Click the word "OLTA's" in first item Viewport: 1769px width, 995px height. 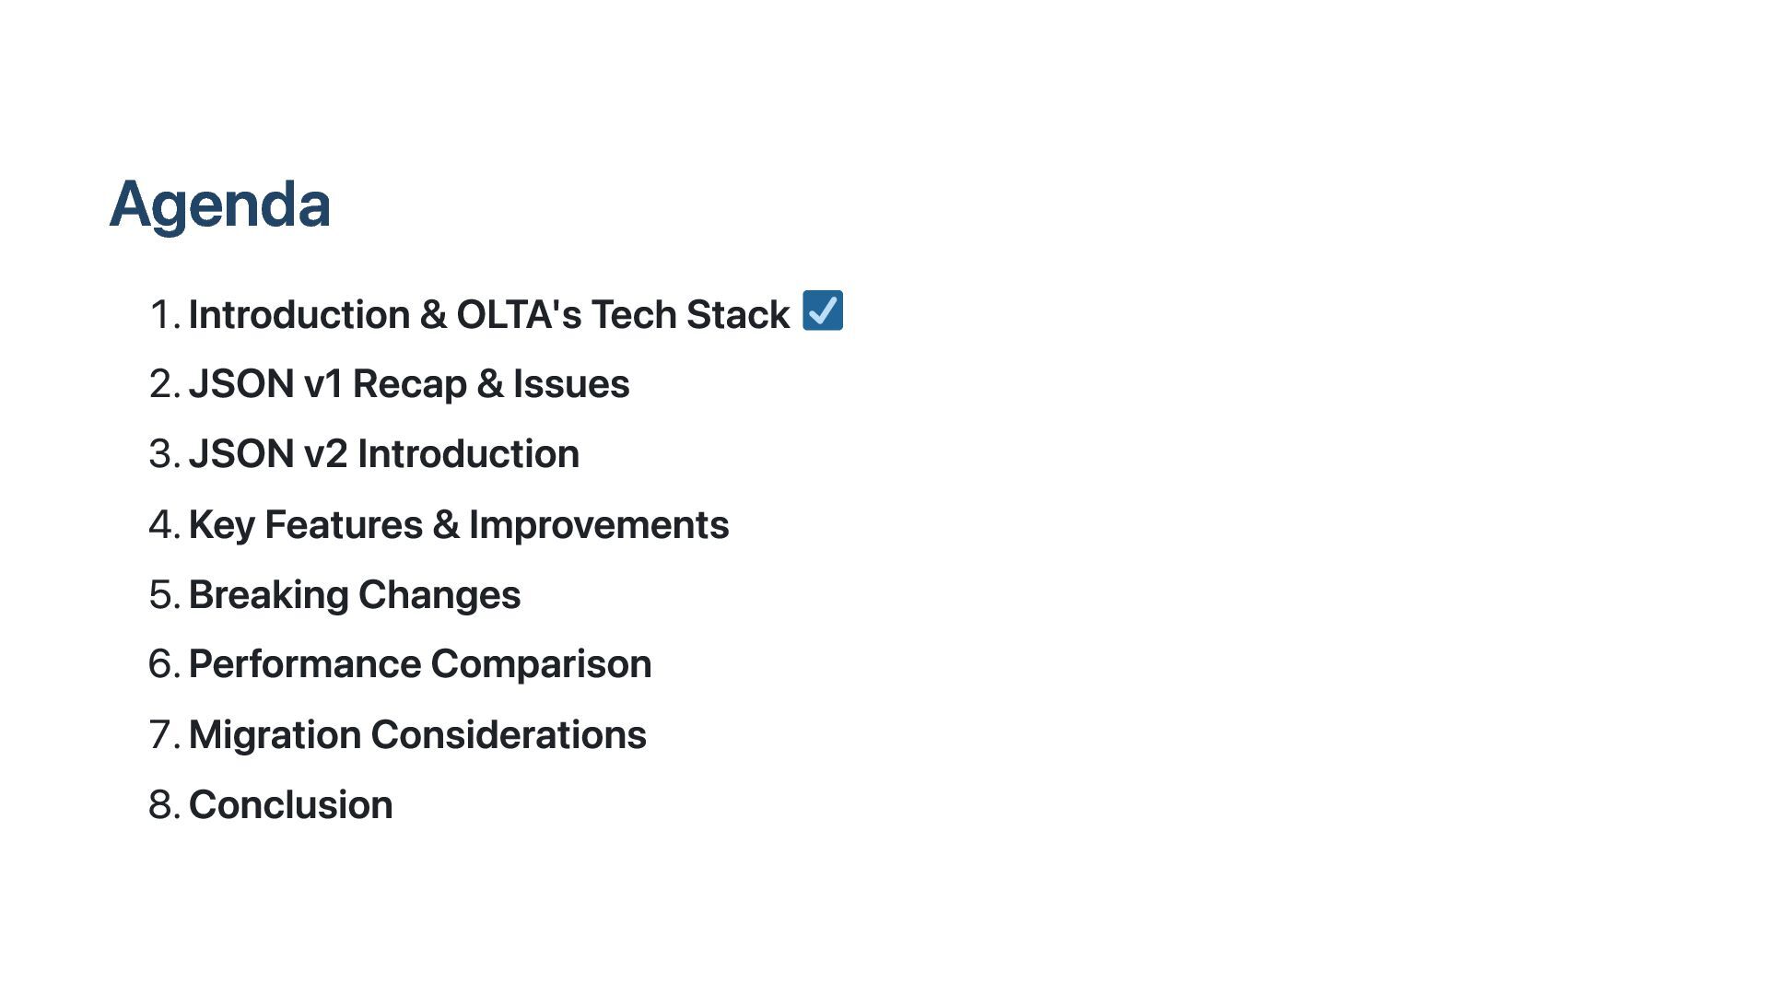coord(519,315)
